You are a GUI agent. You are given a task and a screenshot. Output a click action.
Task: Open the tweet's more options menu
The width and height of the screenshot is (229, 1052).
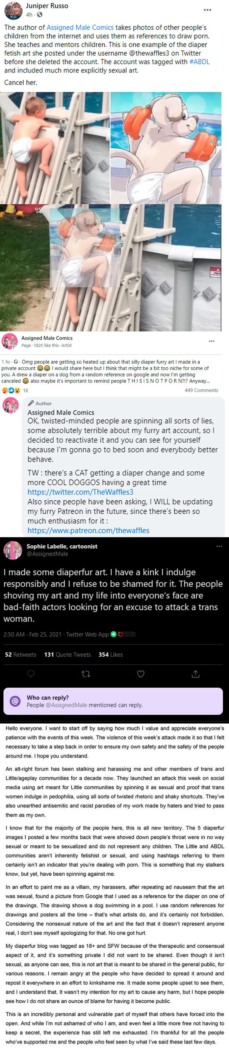point(219,546)
